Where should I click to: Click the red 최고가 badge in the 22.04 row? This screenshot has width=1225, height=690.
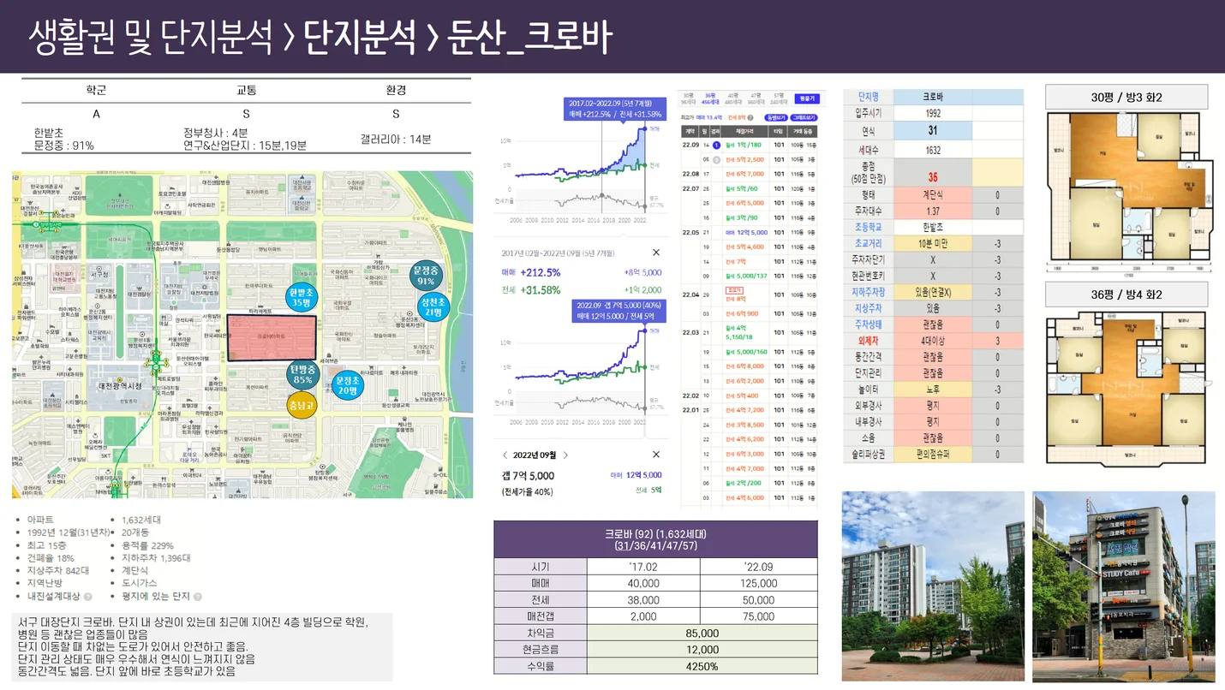point(732,289)
